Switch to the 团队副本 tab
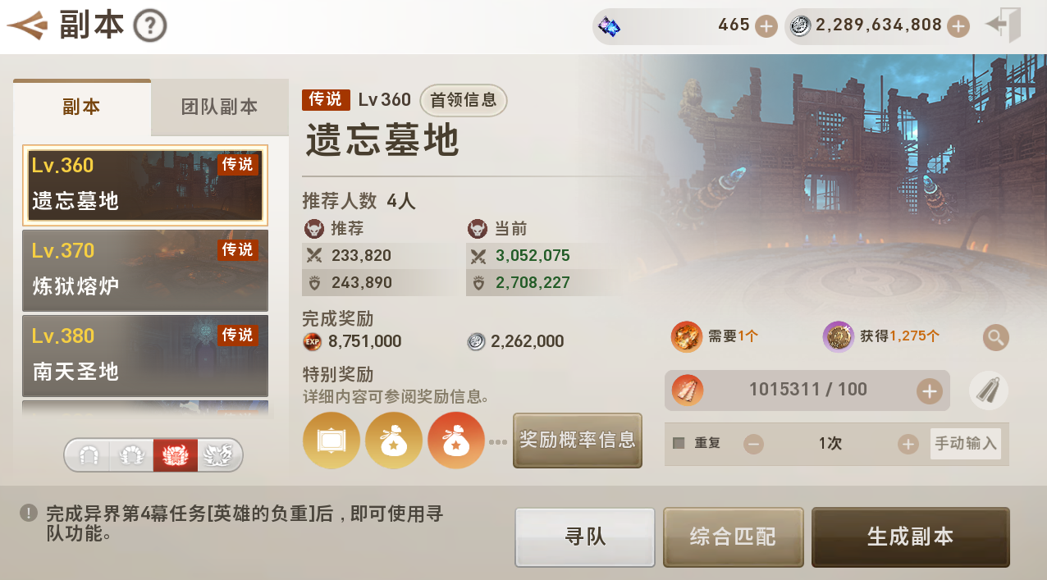This screenshot has width=1047, height=580. [220, 107]
